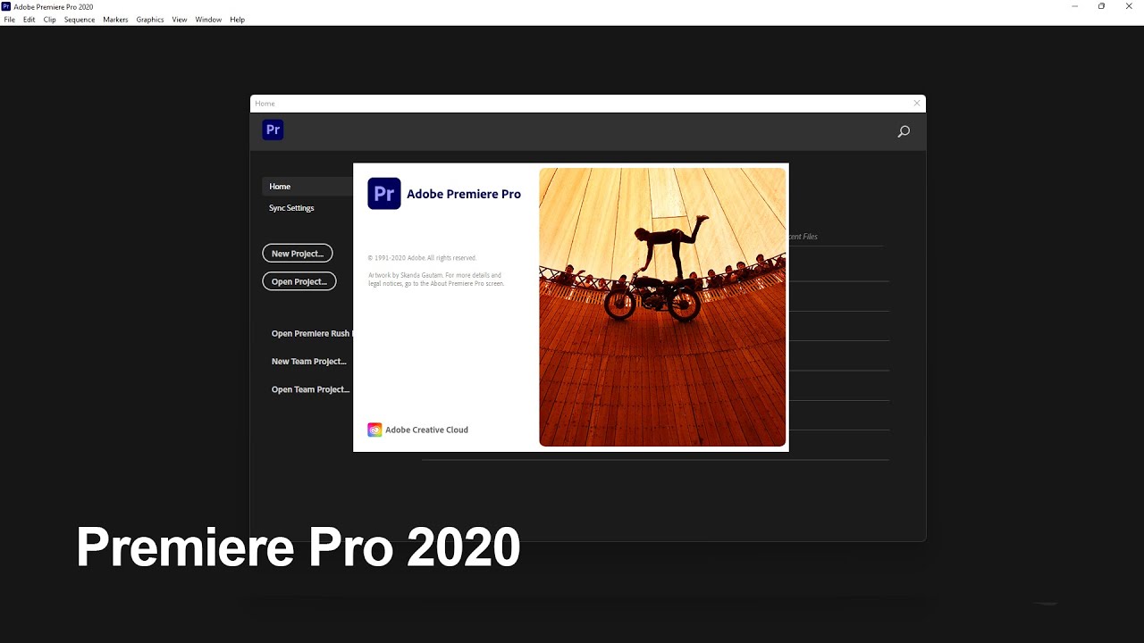Click the splash screen motorcycle artwork
Screen dimensions: 1144x643
point(662,307)
